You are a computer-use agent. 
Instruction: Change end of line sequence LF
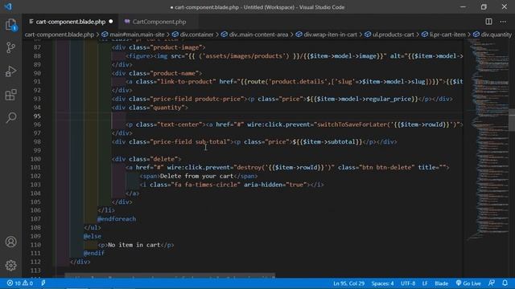[425, 283]
